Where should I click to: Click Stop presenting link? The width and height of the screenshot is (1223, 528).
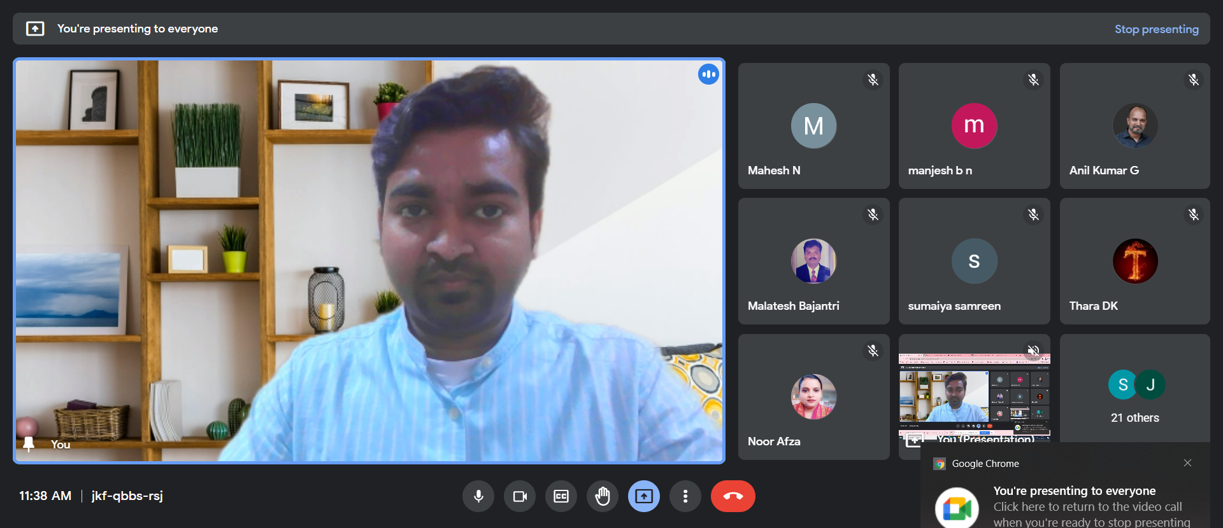pyautogui.click(x=1156, y=29)
